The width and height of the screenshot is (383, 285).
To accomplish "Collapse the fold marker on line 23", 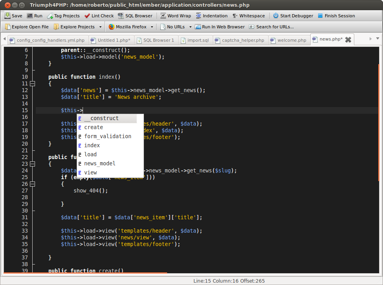I will pos(33,164).
